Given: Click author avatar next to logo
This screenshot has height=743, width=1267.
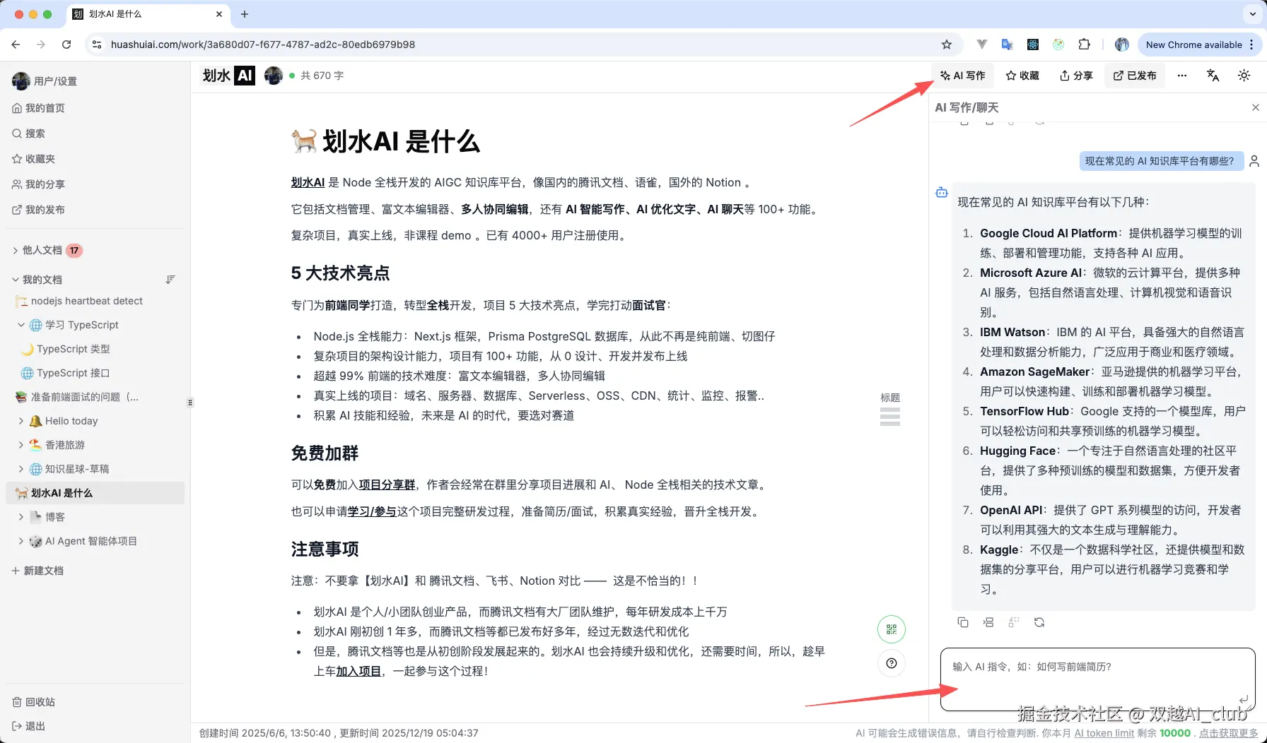Looking at the screenshot, I should (274, 76).
